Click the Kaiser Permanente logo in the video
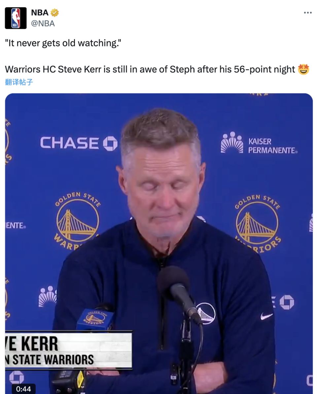 tap(259, 143)
